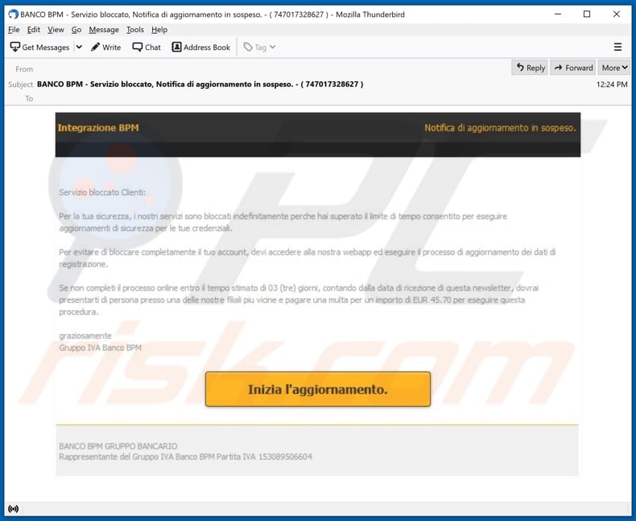
Task: Write a new message
Action: click(x=105, y=47)
